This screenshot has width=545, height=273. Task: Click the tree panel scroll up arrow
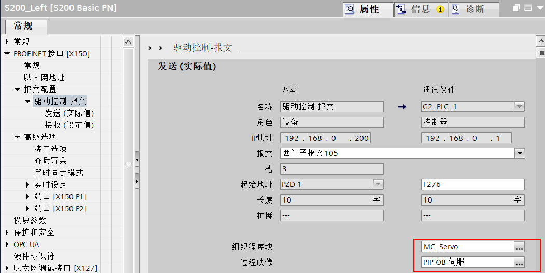coord(128,41)
